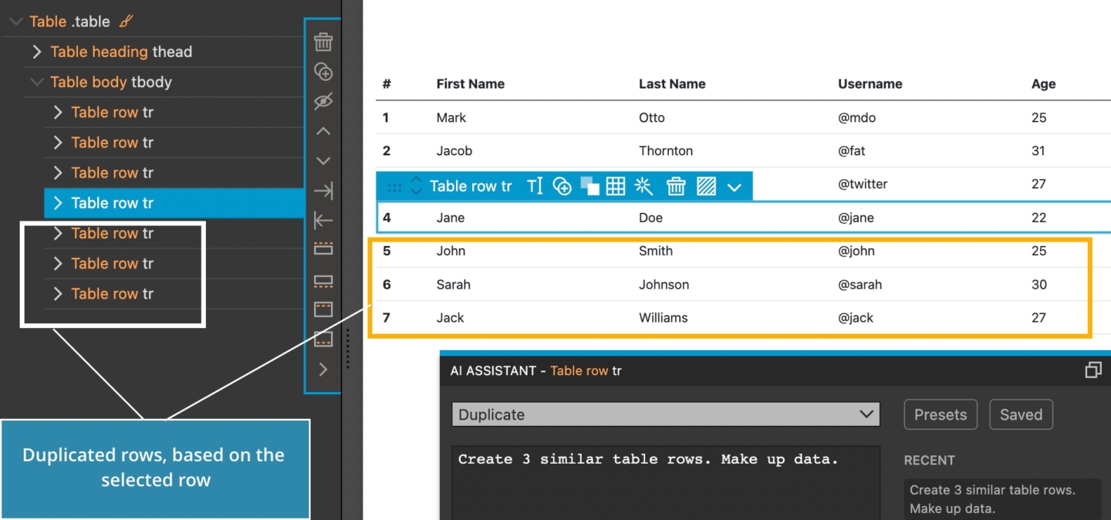
Task: Click the move-down chevron on the vertical toolbar
Action: 323,160
